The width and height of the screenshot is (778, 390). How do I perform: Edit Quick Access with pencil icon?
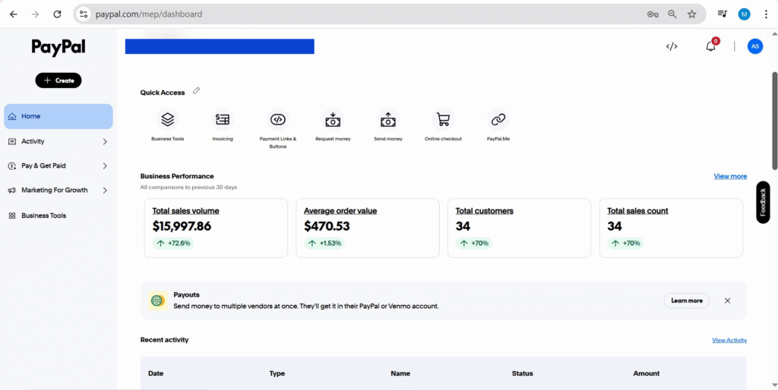(x=196, y=91)
